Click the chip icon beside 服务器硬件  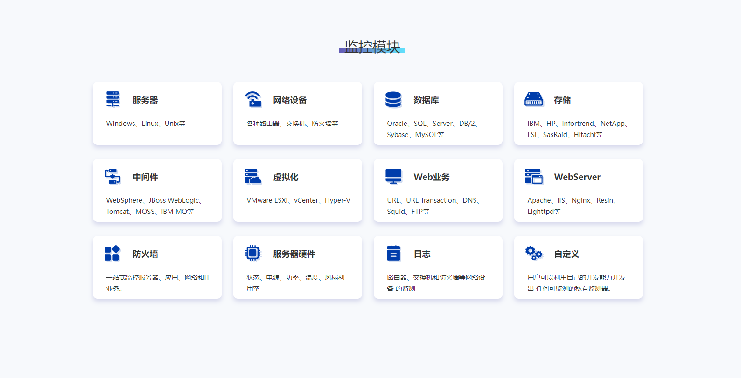[x=253, y=253]
